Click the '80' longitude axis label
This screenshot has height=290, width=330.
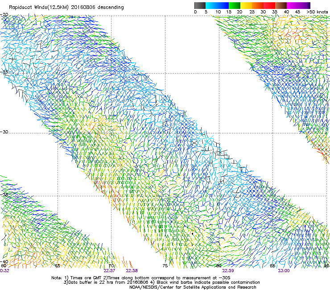(219, 266)
